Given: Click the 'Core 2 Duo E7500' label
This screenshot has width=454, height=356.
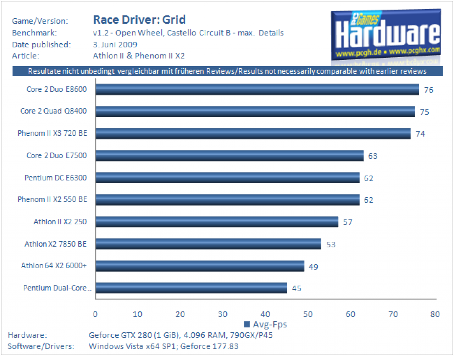Looking at the screenshot, I should pyautogui.click(x=57, y=155).
